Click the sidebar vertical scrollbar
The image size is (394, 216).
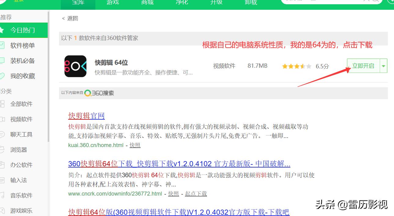coord(48,76)
